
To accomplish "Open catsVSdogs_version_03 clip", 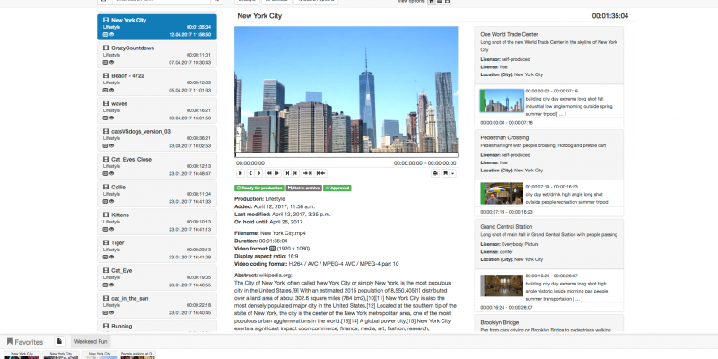I will [157, 138].
